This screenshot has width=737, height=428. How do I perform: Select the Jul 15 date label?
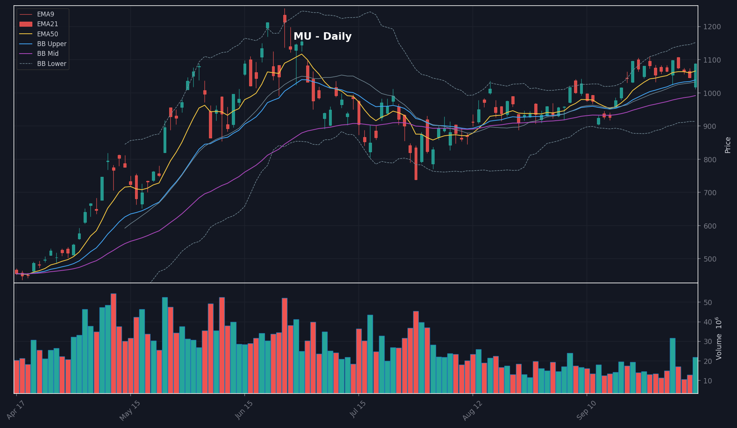pos(358,409)
